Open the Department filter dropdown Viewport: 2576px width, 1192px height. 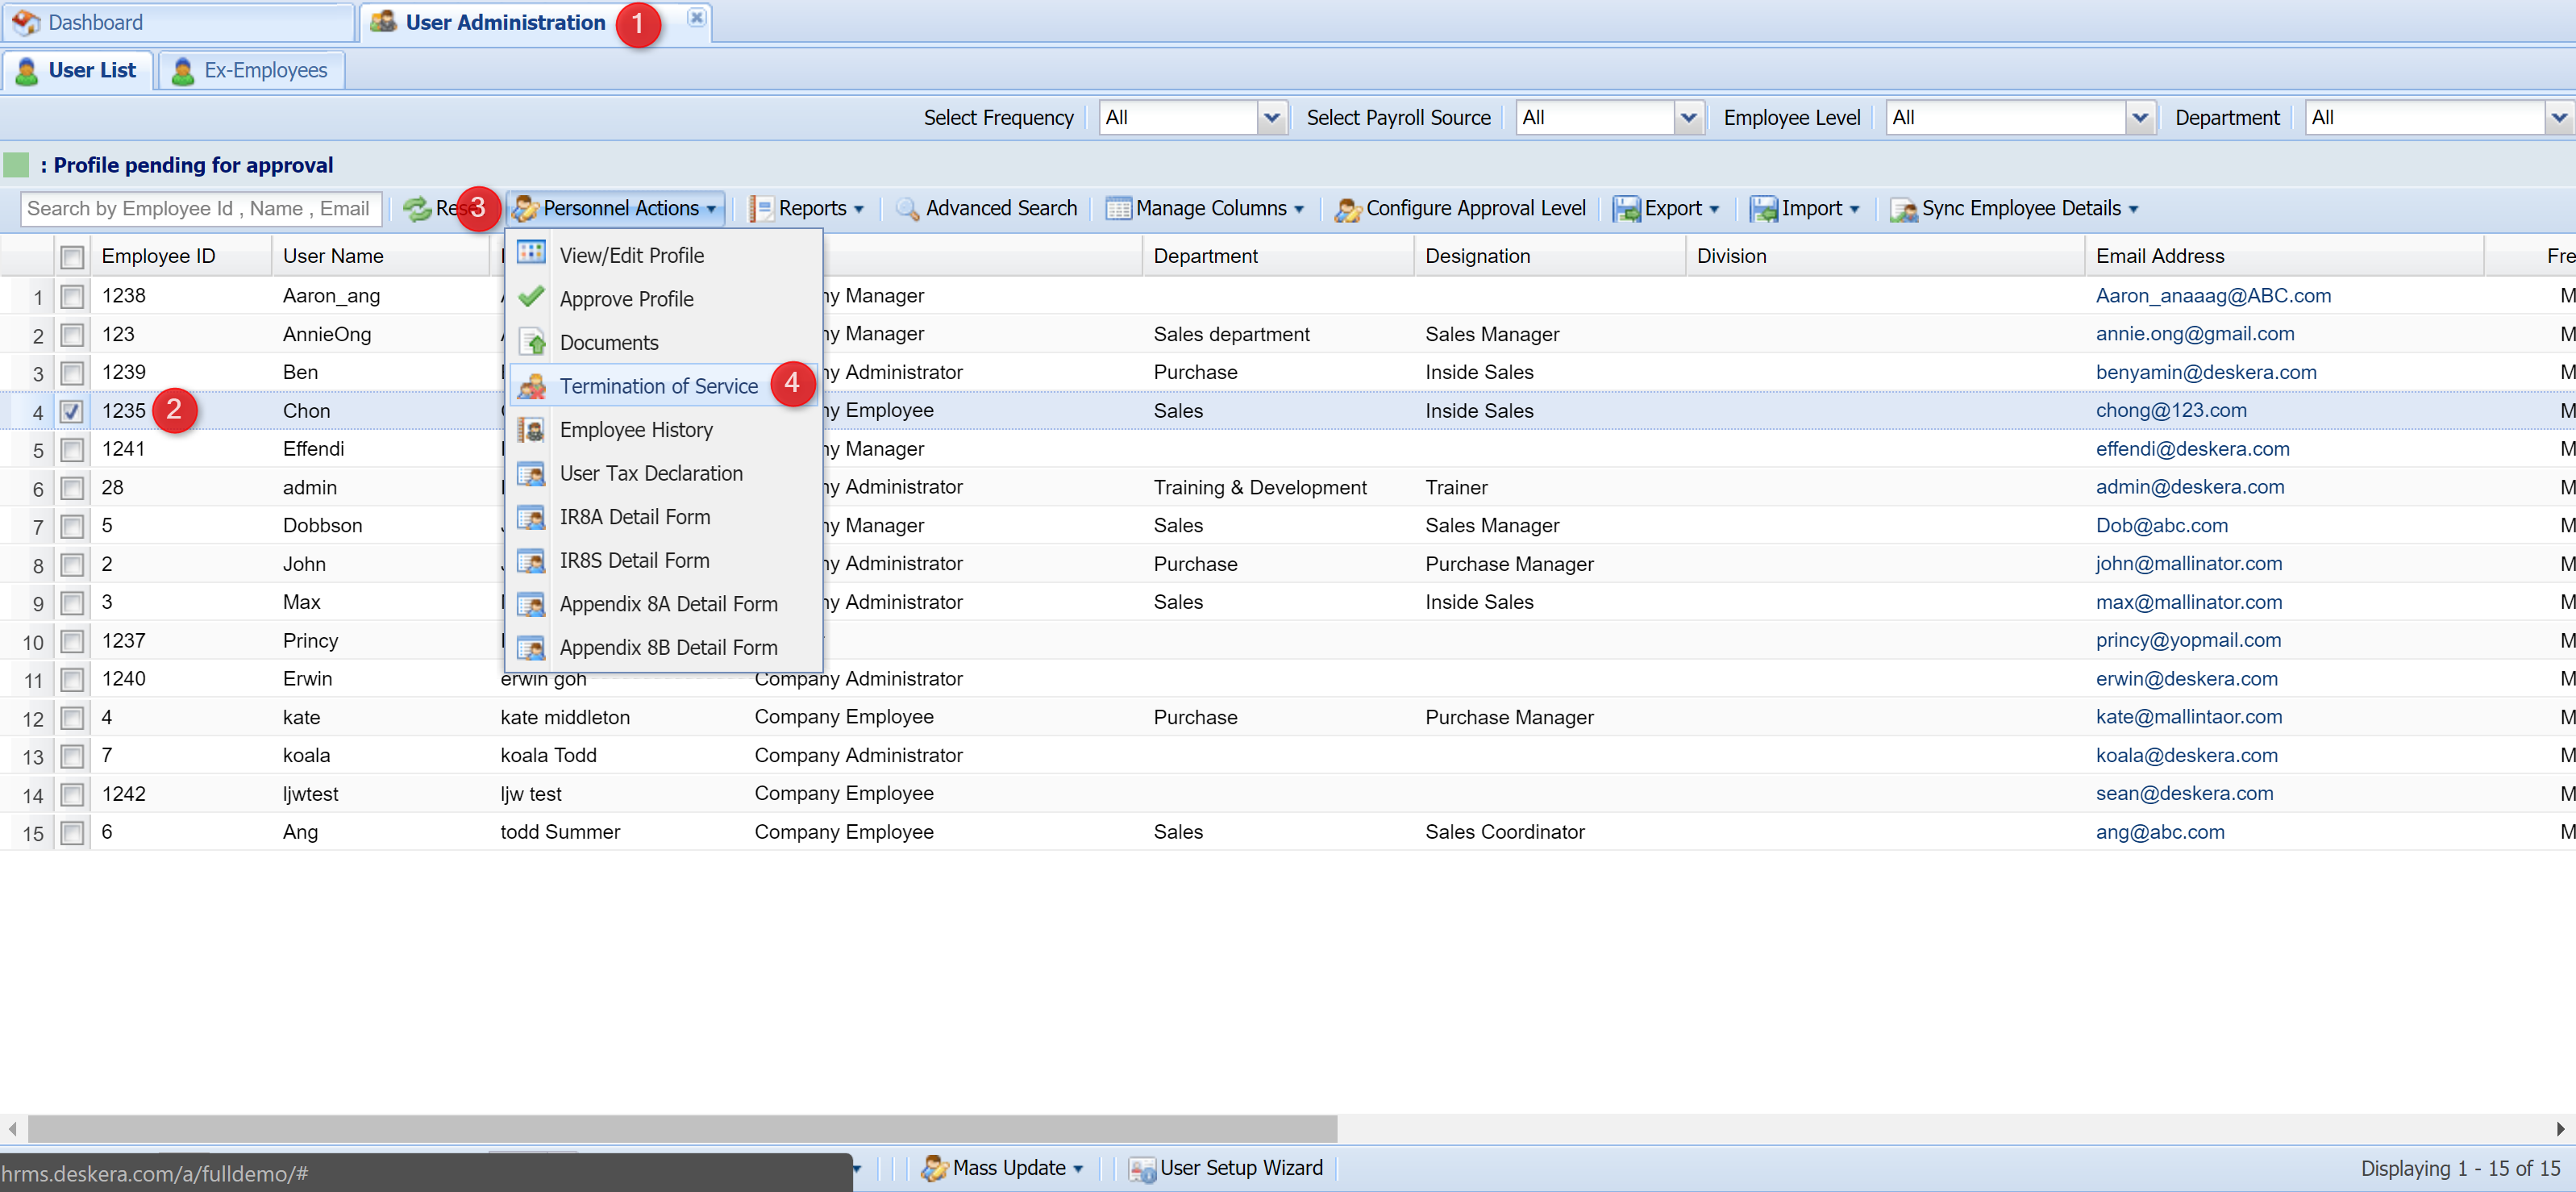[2560, 117]
